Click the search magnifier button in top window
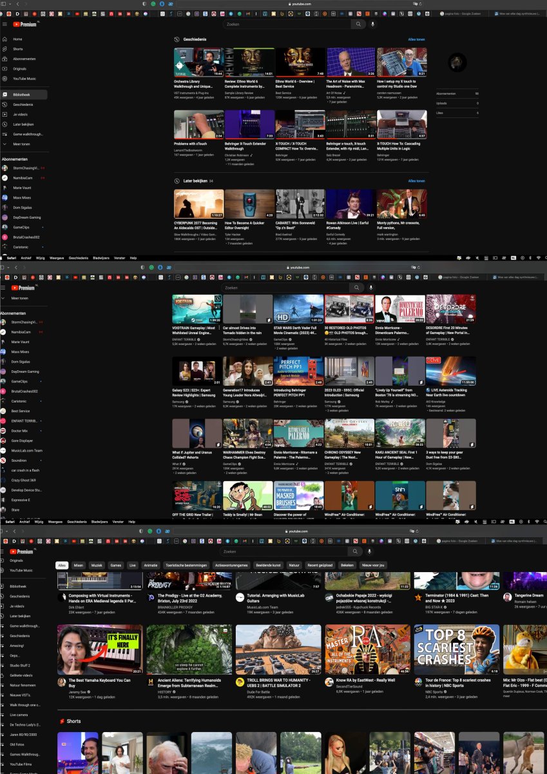The width and height of the screenshot is (547, 774). (358, 24)
